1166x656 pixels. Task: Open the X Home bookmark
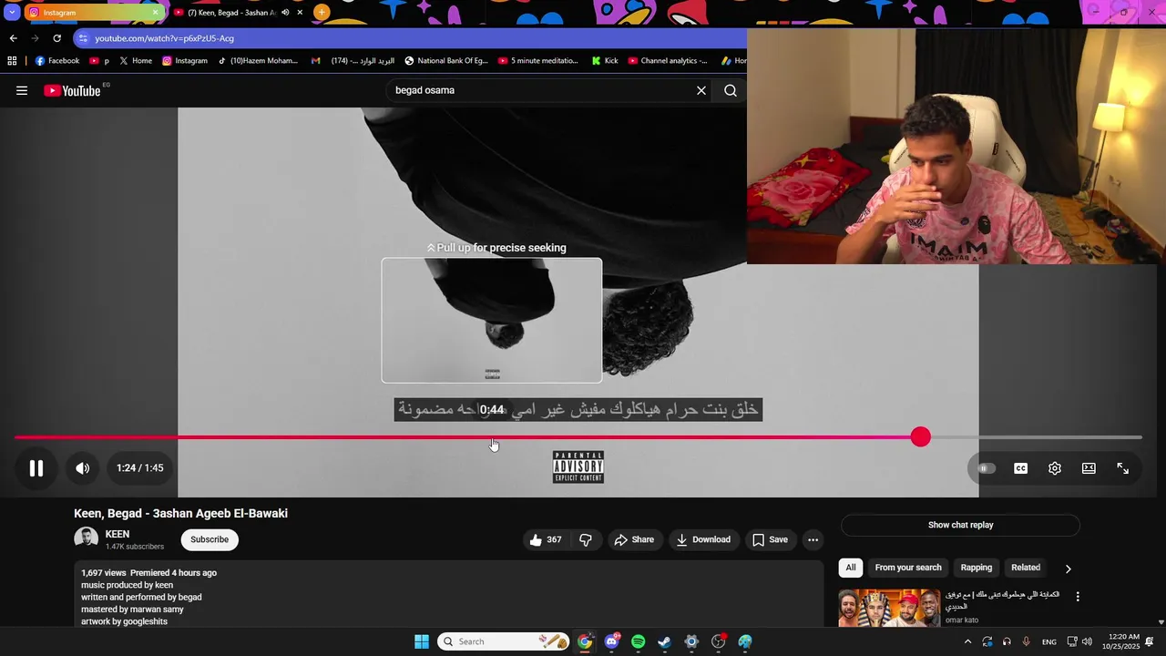[136, 61]
